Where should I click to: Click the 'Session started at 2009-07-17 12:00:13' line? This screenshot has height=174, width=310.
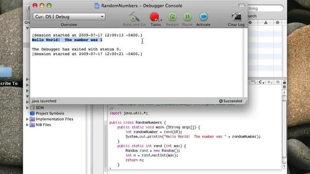pyautogui.click(x=87, y=35)
